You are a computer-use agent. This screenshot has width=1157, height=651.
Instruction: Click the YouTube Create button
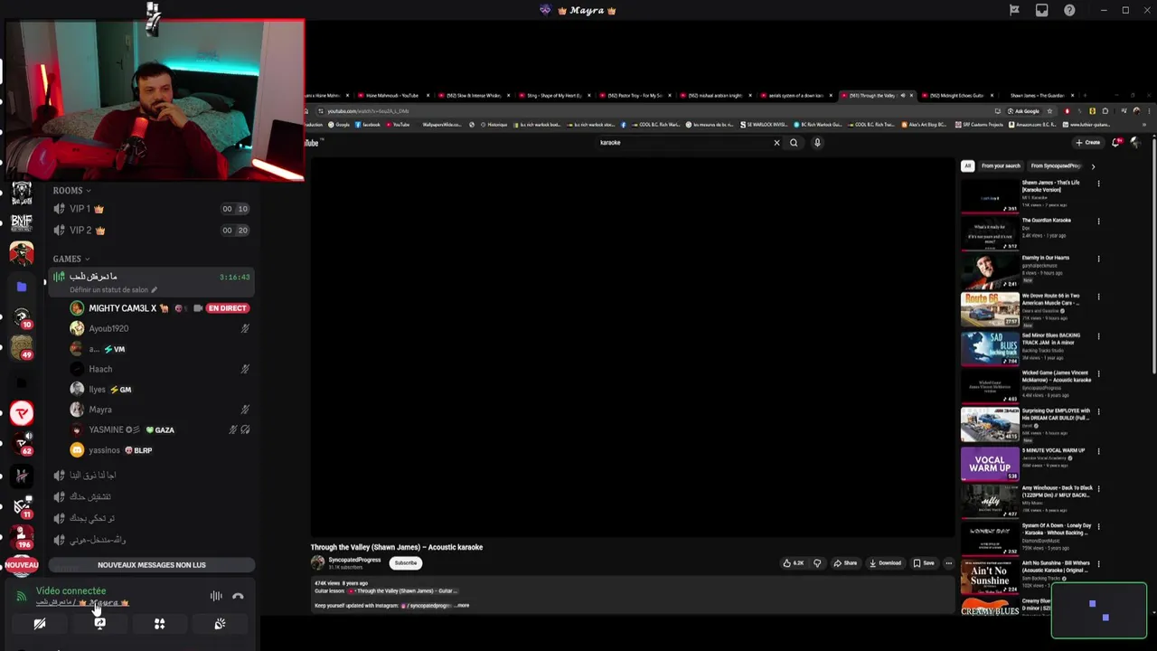(1087, 143)
